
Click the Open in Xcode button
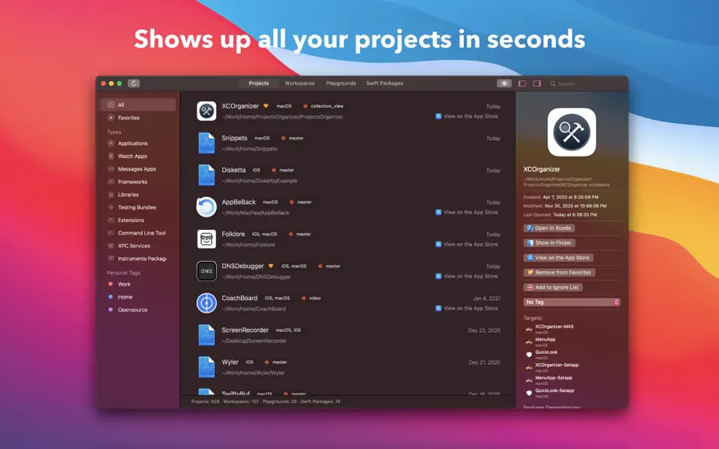click(549, 228)
